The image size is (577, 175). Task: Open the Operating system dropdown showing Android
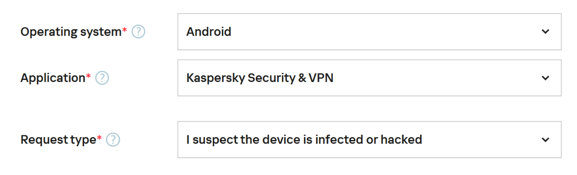tap(369, 32)
